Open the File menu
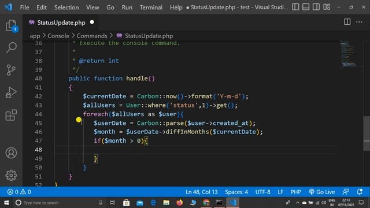 click(24, 8)
